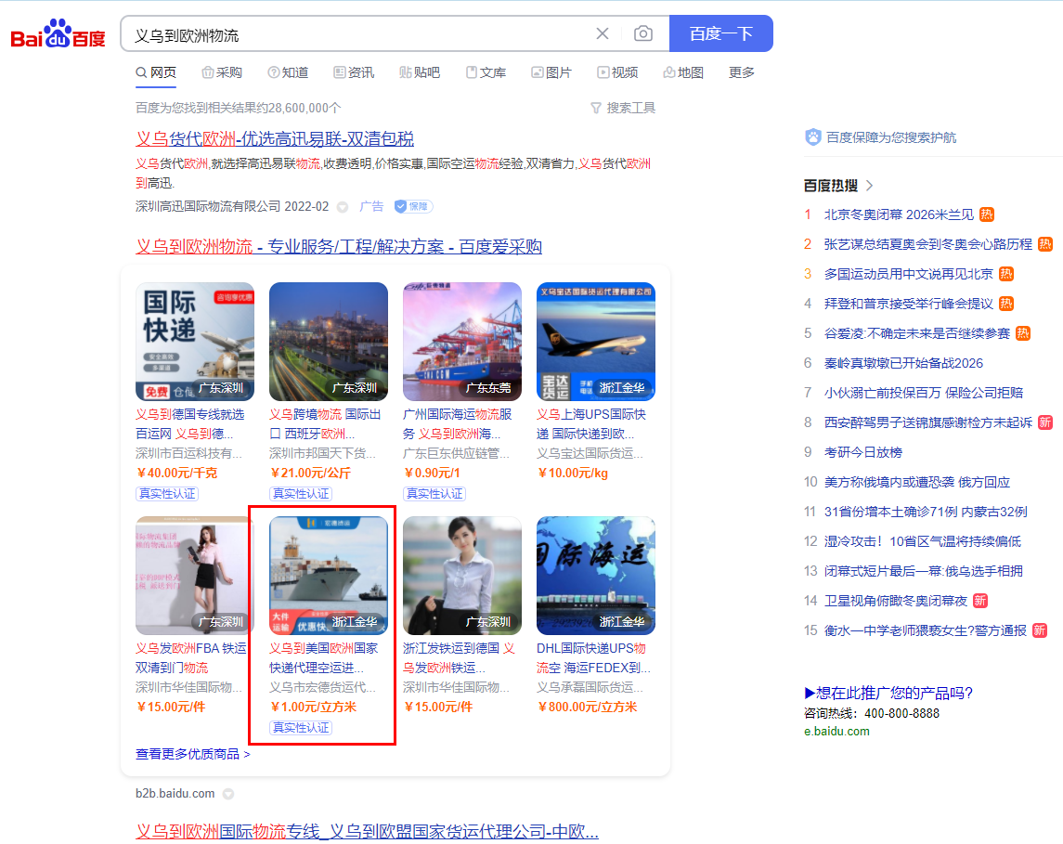Open 义乌到美国欧洲国家快递代理空运 link
Image resolution: width=1063 pixels, height=844 pixels.
tap(323, 657)
